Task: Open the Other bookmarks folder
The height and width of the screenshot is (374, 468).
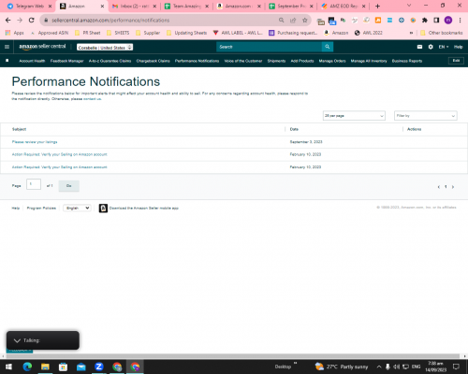Action: [x=442, y=33]
